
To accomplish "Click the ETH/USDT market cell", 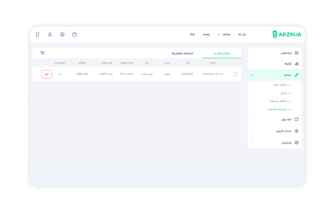I will 187,74.
